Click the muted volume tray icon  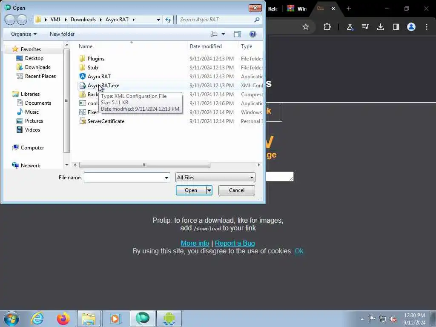pos(393,319)
